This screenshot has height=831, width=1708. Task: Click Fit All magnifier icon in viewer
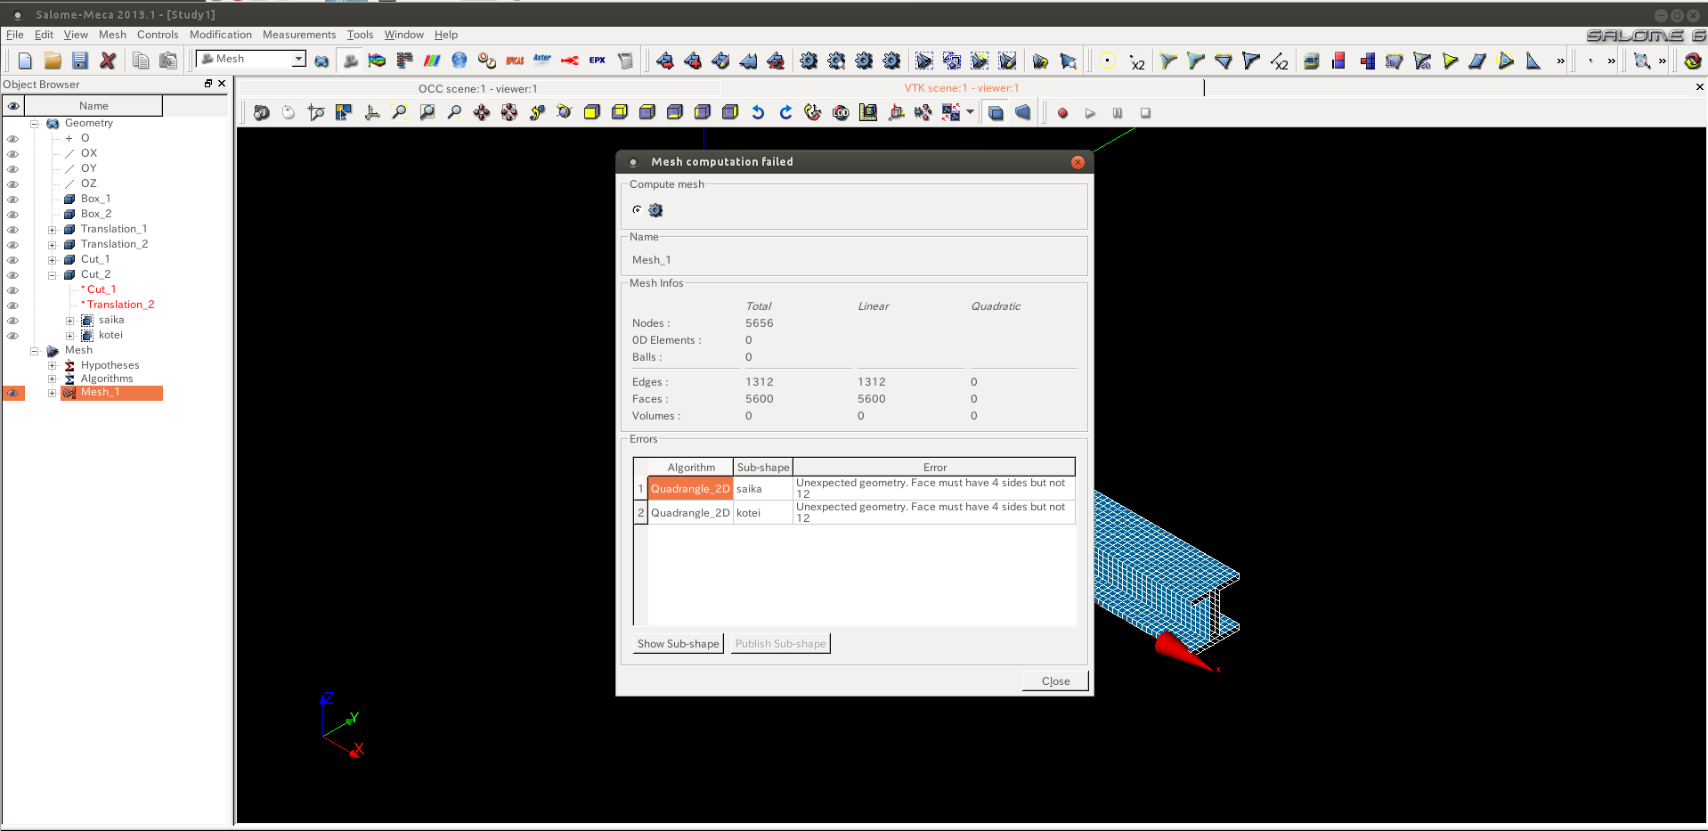(x=400, y=112)
